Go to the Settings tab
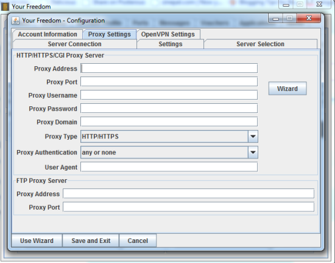The width and height of the screenshot is (335, 263). coord(171,44)
